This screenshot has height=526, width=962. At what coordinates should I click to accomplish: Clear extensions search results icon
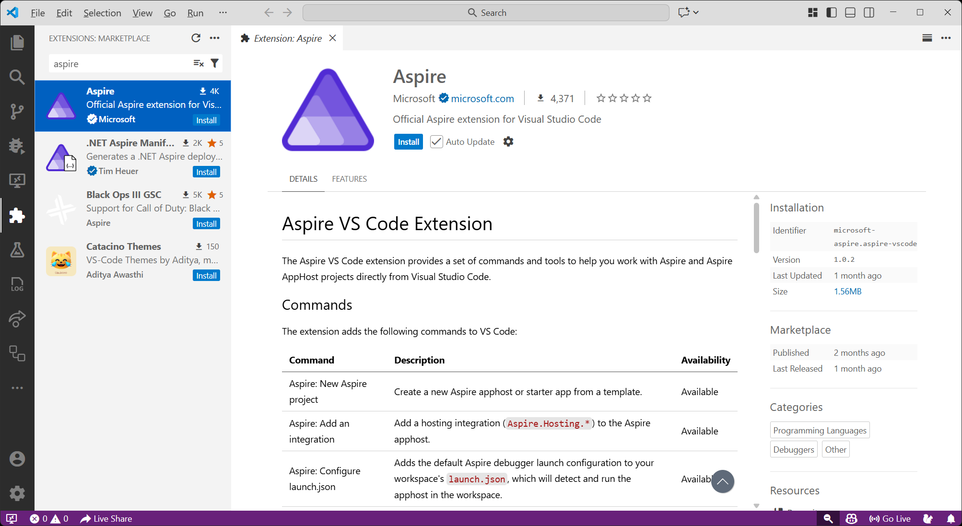(198, 63)
